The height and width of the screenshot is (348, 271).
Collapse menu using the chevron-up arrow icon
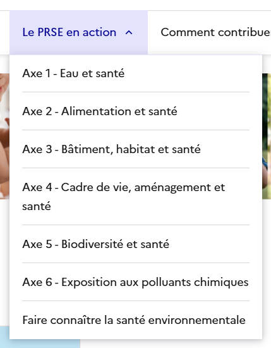[x=129, y=33]
